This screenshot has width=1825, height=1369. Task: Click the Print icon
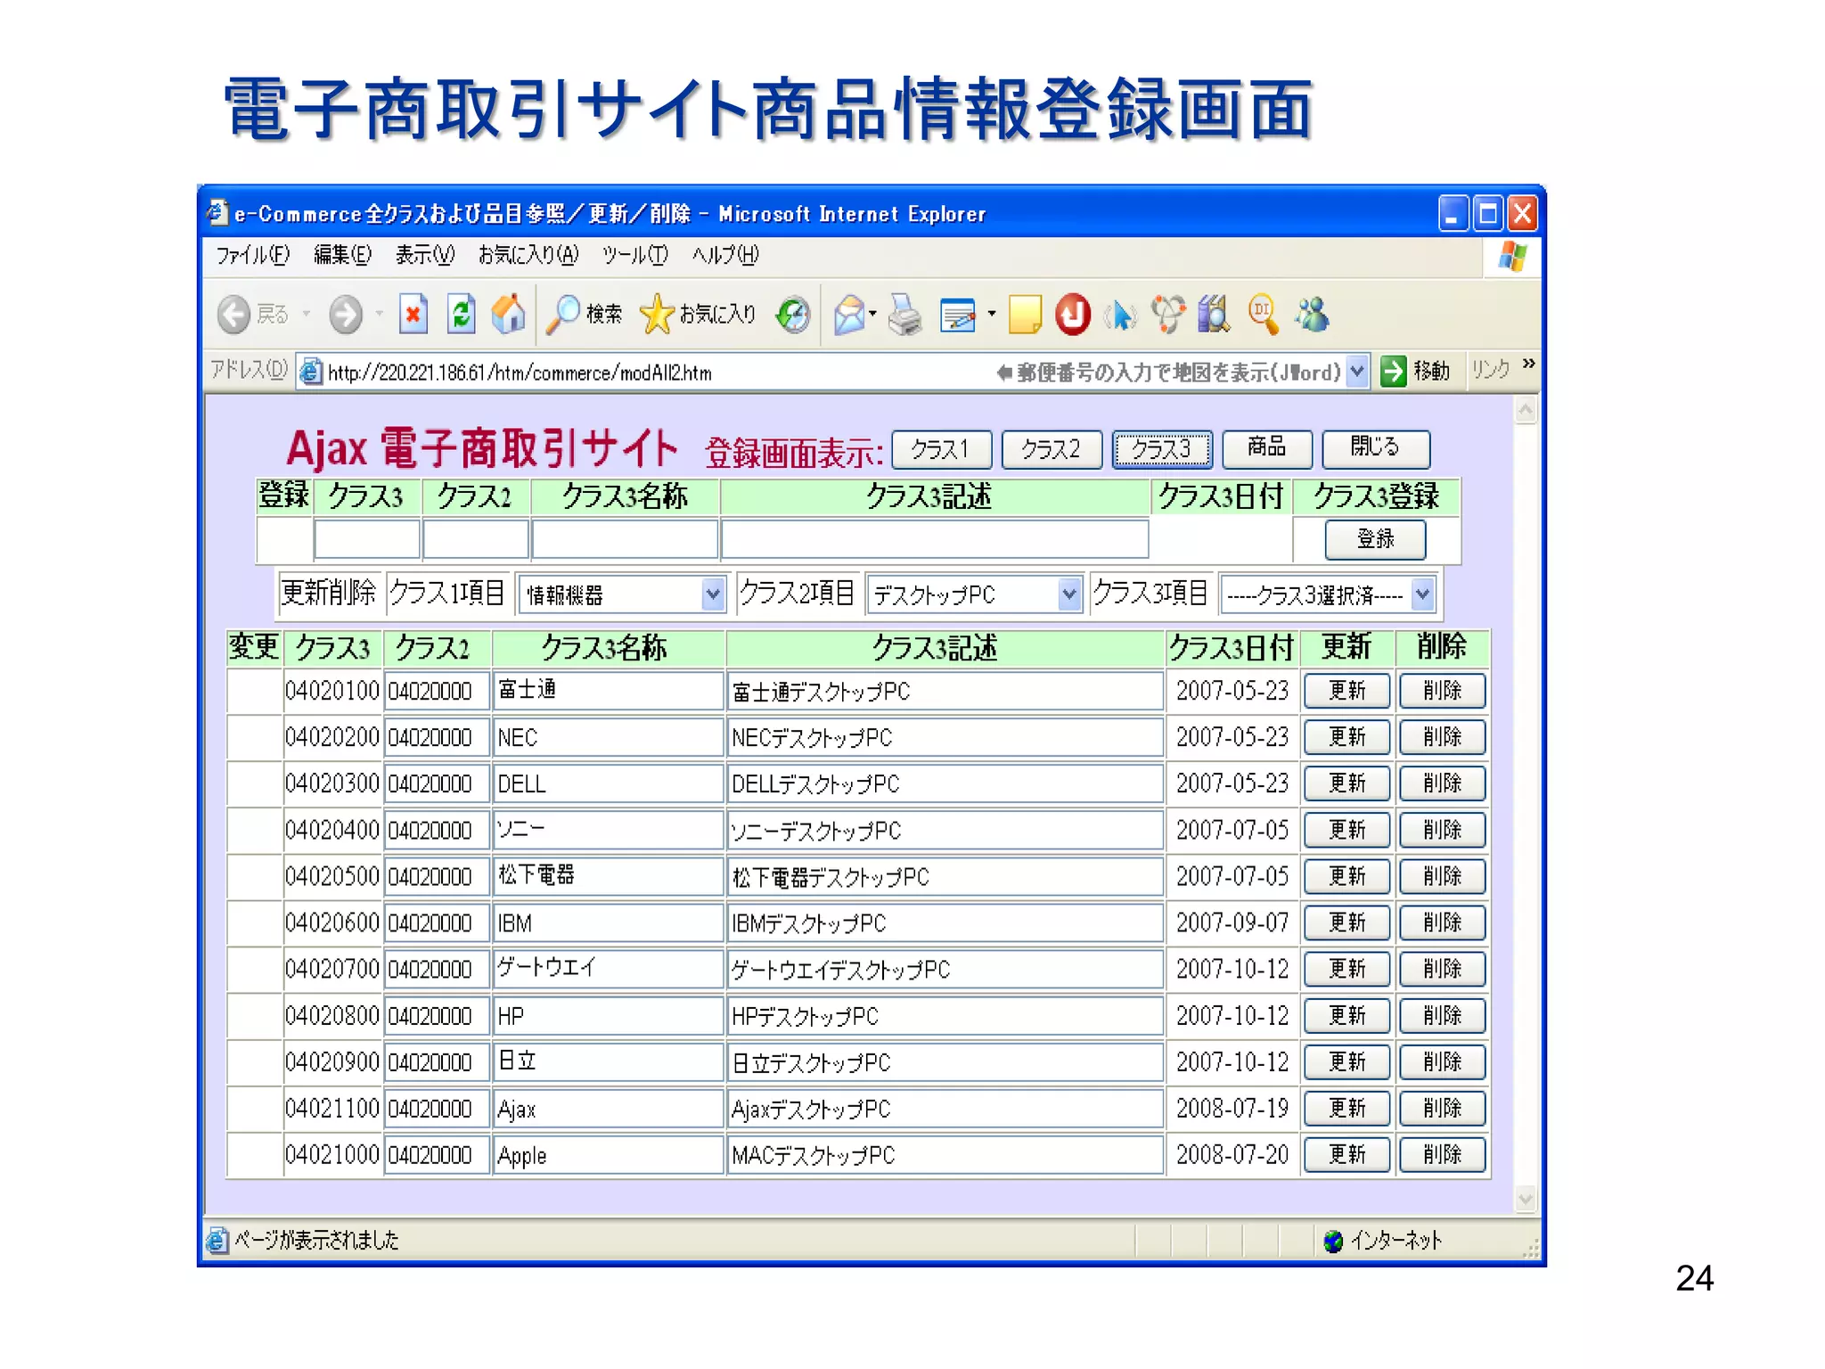905,315
